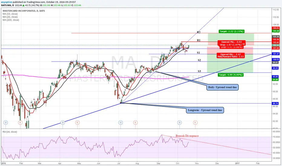
Task: Click the Bearish Divergence annotation text
Action: (187, 136)
